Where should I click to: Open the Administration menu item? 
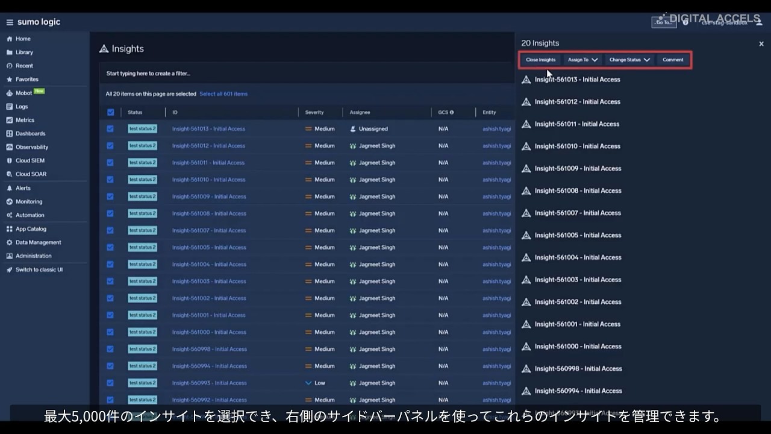click(34, 256)
